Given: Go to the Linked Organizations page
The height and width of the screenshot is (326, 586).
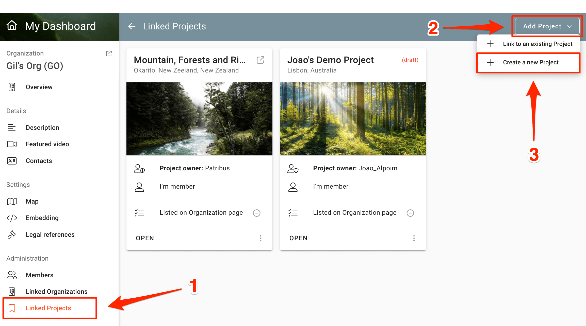Looking at the screenshot, I should [x=56, y=292].
